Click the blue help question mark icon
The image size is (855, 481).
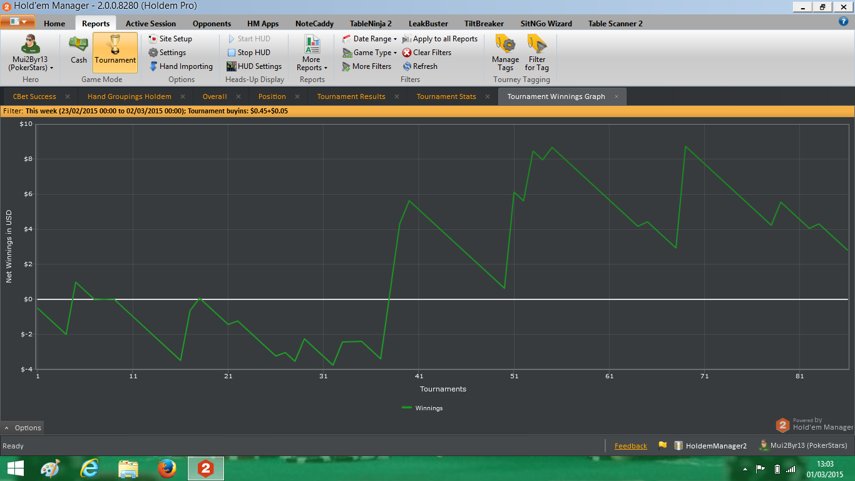843,21
